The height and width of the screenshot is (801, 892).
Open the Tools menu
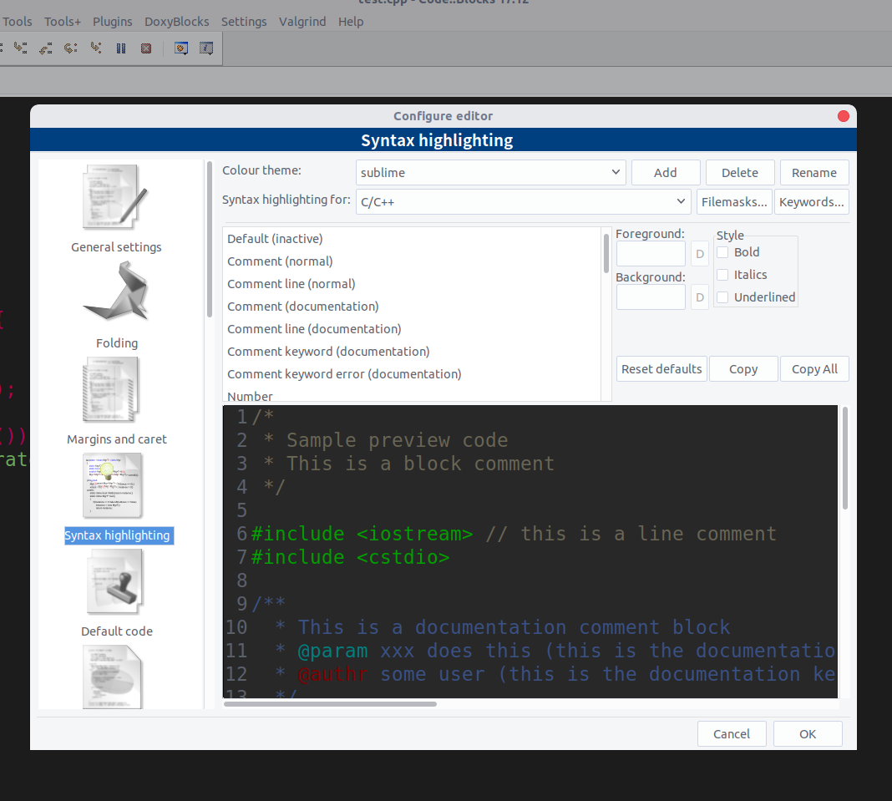click(17, 22)
